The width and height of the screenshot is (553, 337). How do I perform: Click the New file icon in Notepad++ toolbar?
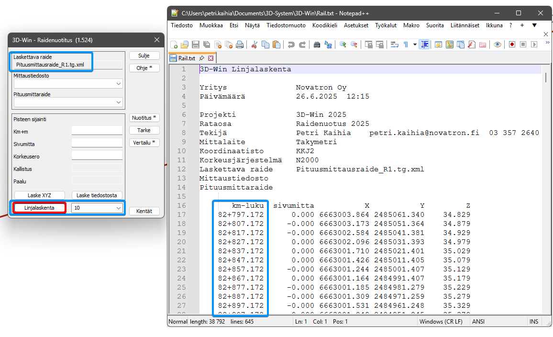[174, 45]
